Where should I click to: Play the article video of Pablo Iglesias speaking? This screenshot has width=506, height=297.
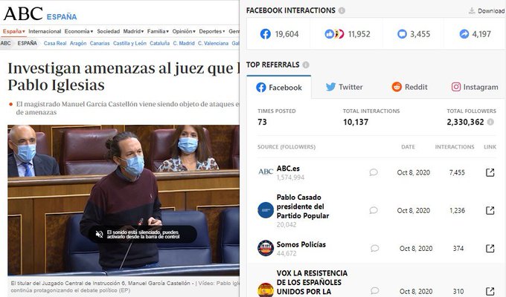pos(124,200)
